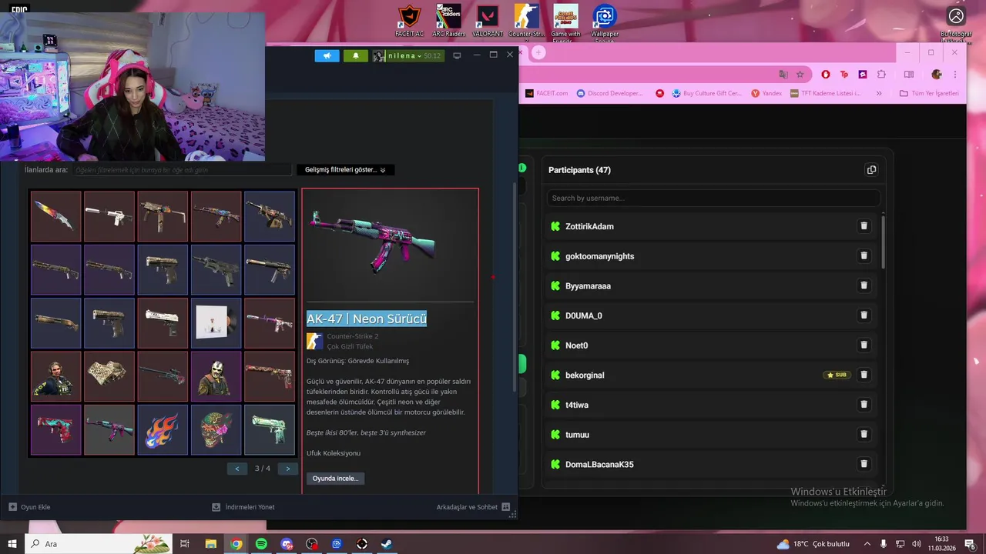Open Steam notifications bell
The image size is (986, 554).
[355, 55]
